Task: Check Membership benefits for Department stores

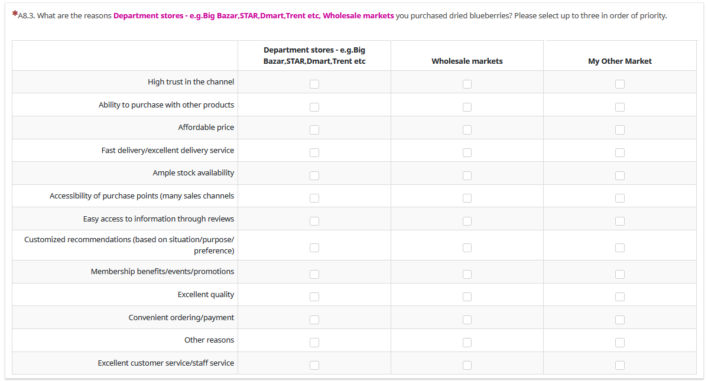Action: [x=314, y=274]
